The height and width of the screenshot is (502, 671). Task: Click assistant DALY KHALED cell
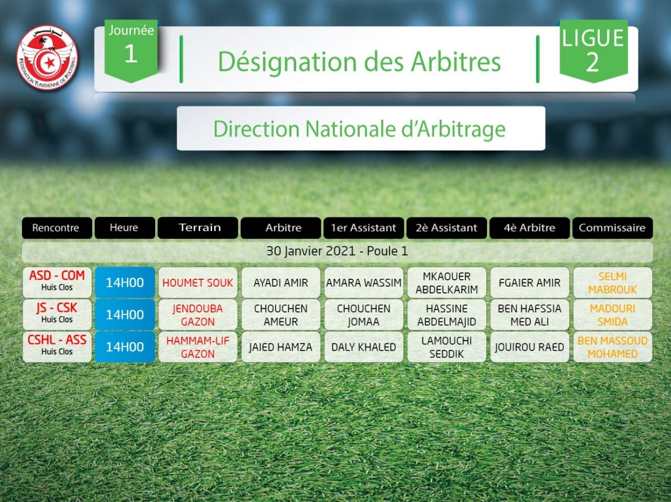(x=364, y=346)
